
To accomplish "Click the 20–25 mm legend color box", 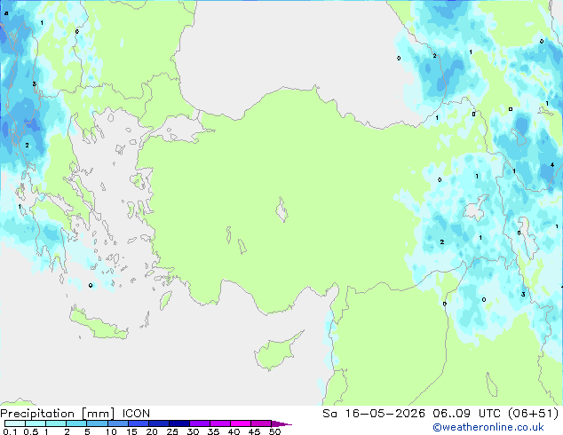I will tap(158, 423).
